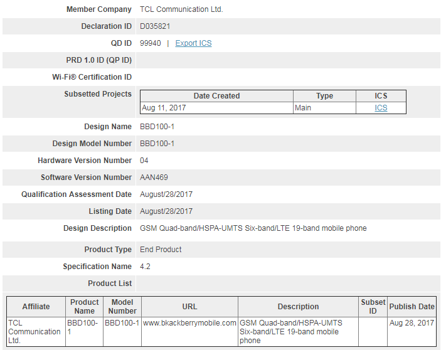Click the Affiliate cell TCL Communication Ltd.
This screenshot has height=350, width=441.
[36, 332]
